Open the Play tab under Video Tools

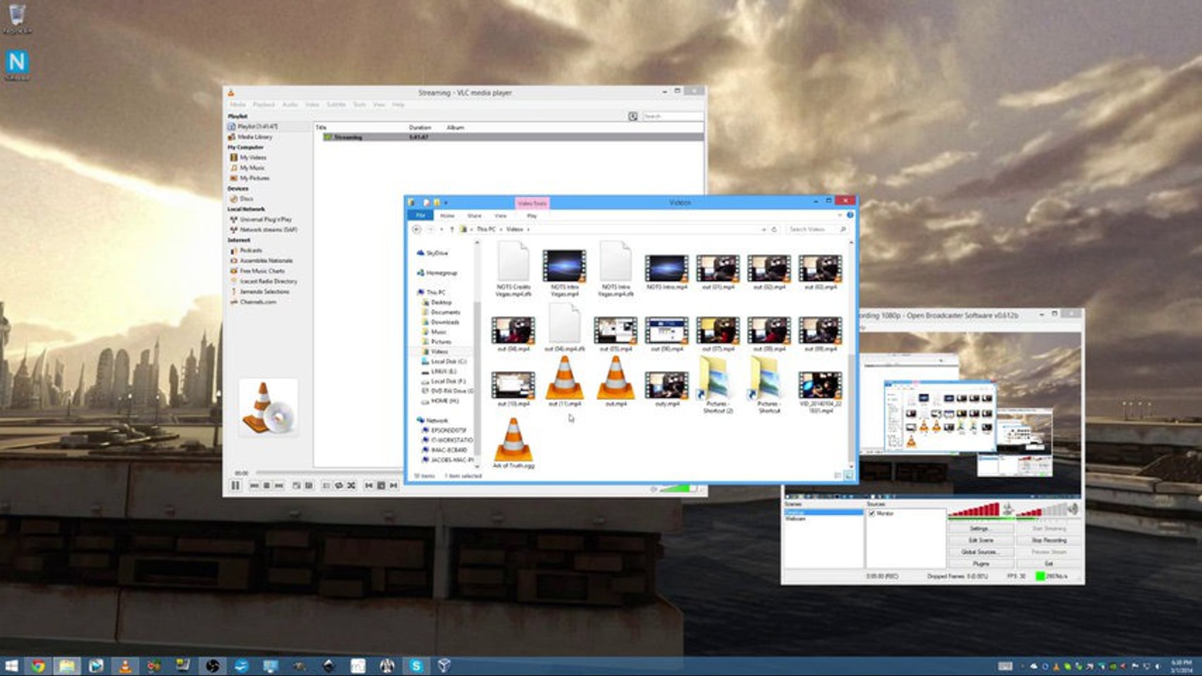pyautogui.click(x=532, y=216)
